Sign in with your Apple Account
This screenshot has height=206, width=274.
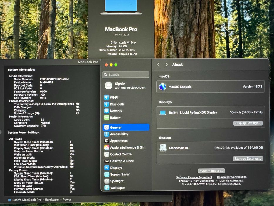pos(126,86)
